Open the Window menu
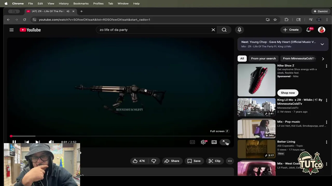 [123, 4]
